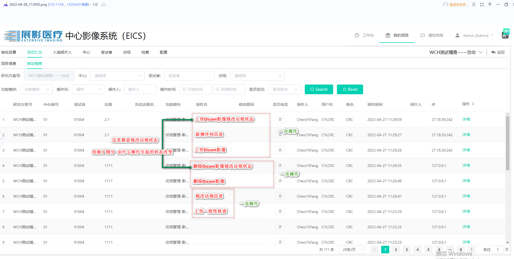Open the image viewer hamburger menu
The image size is (514, 259).
pyautogui.click(x=474, y=5)
